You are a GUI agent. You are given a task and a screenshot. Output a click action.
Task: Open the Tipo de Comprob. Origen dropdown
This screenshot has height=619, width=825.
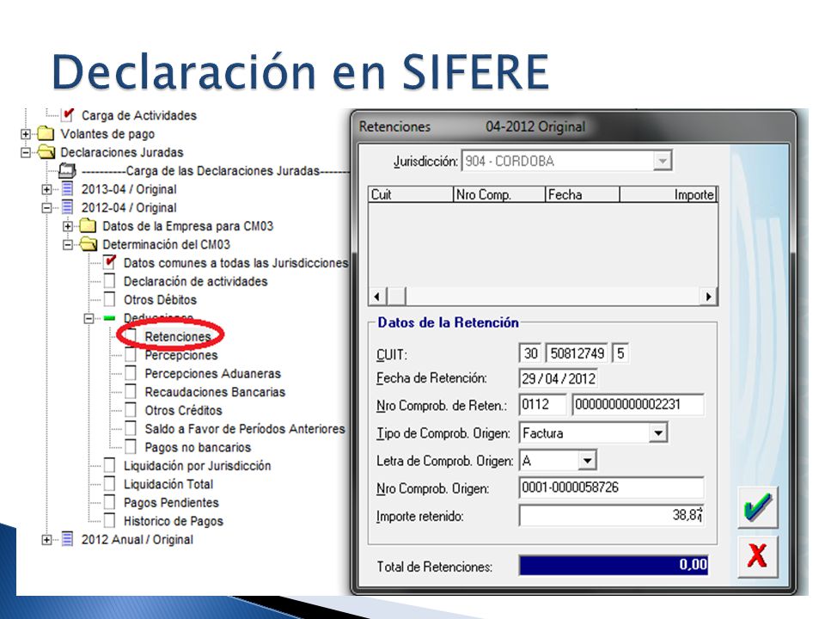pos(658,433)
